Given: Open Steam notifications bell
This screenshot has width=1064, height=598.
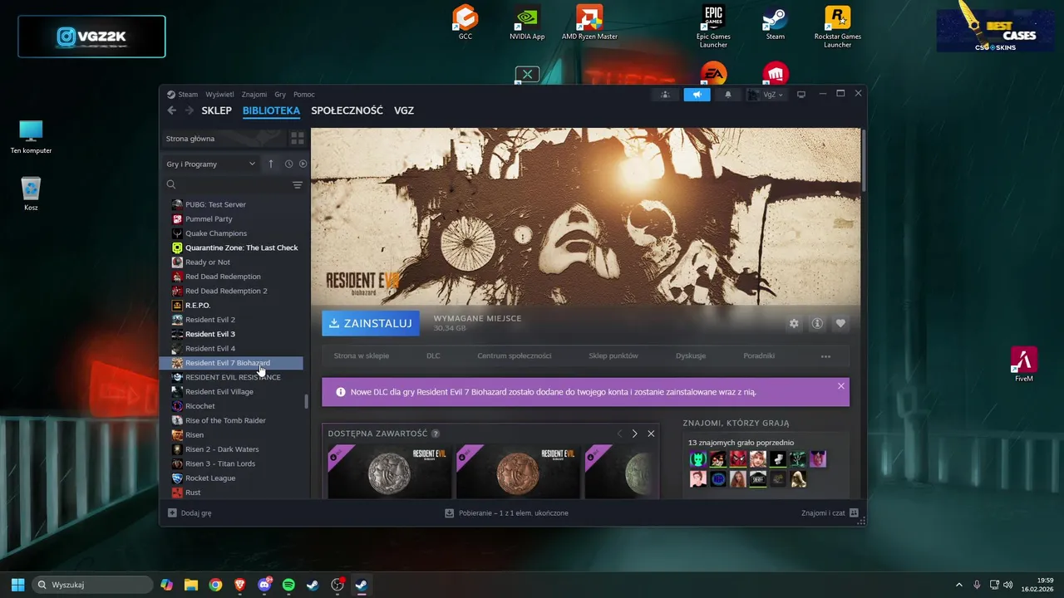Looking at the screenshot, I should pos(728,94).
